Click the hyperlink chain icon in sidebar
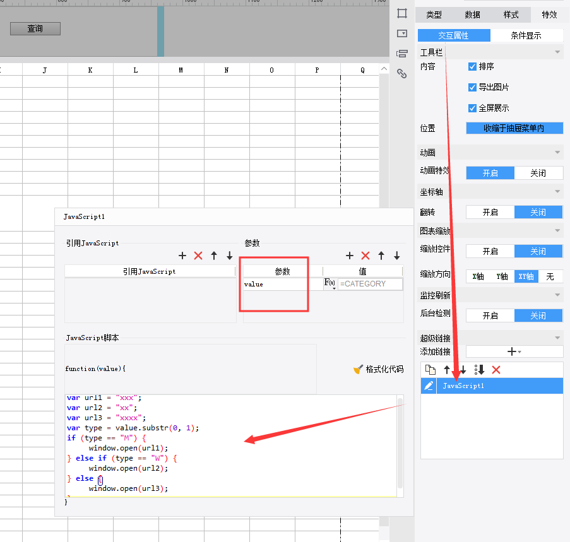 pyautogui.click(x=401, y=74)
